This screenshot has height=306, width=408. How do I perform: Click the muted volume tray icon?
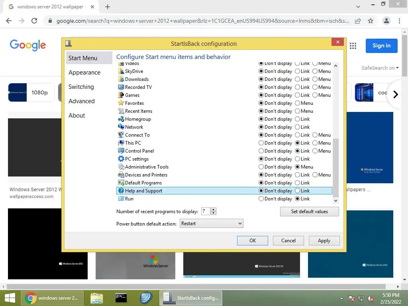point(371,298)
